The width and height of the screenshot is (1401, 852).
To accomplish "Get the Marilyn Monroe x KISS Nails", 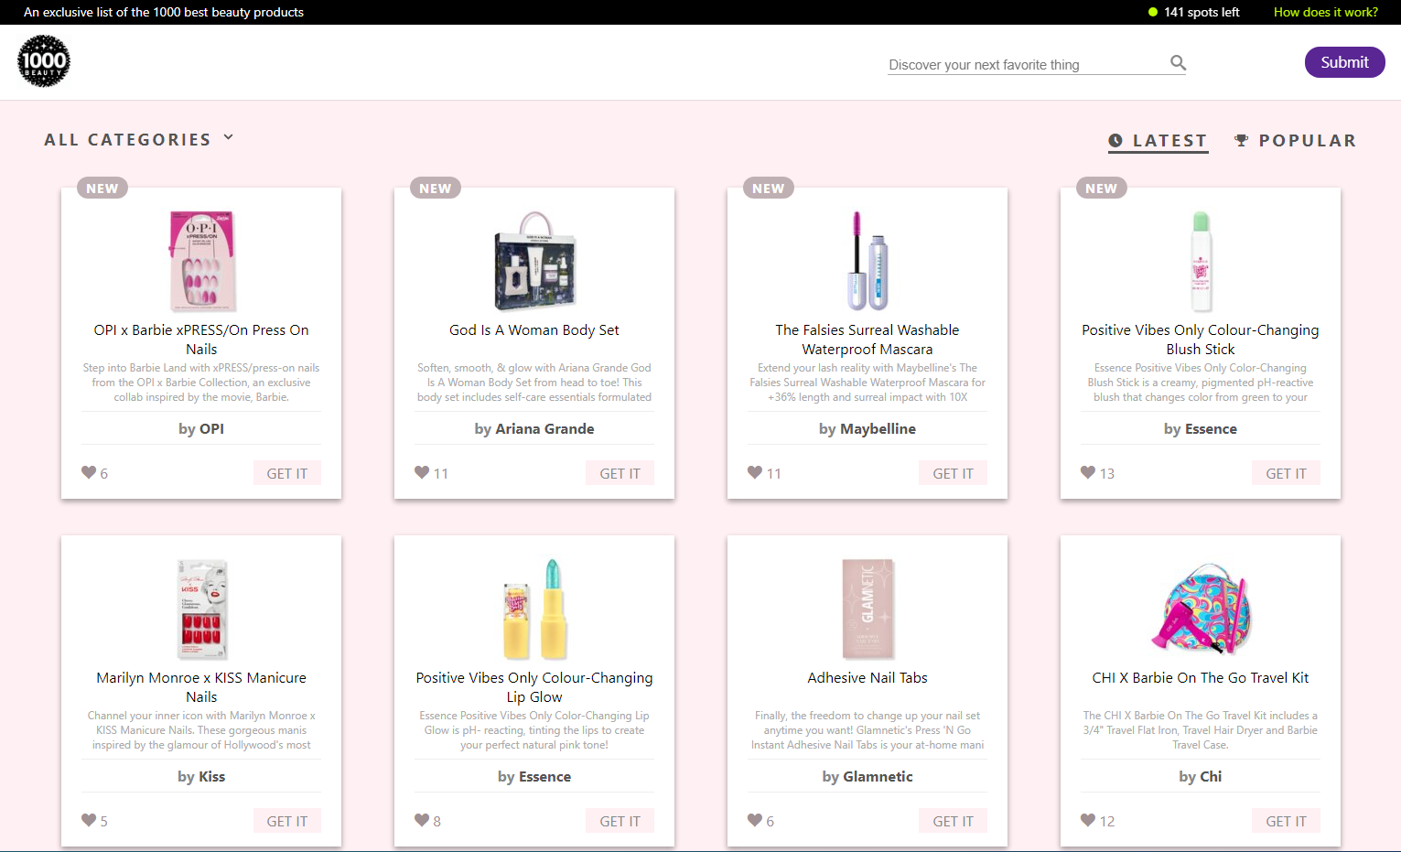I will click(287, 821).
